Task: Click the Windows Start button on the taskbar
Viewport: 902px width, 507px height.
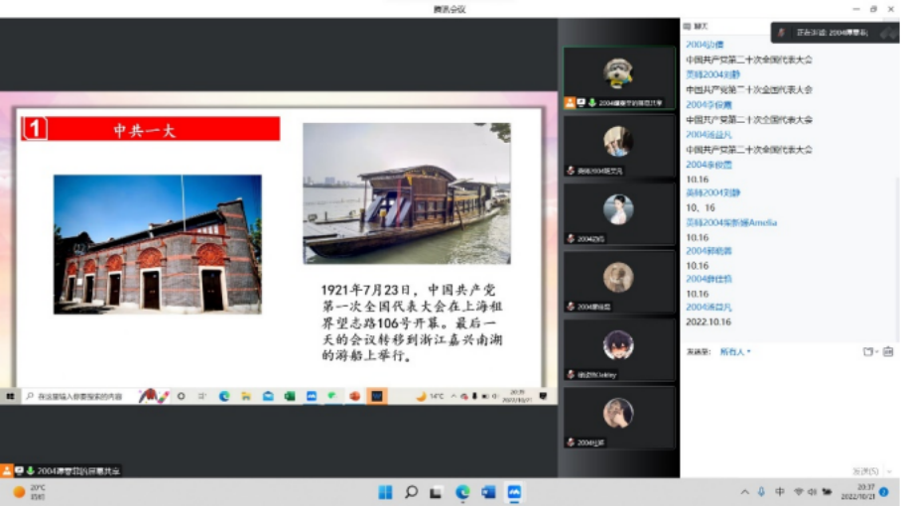Action: (385, 492)
